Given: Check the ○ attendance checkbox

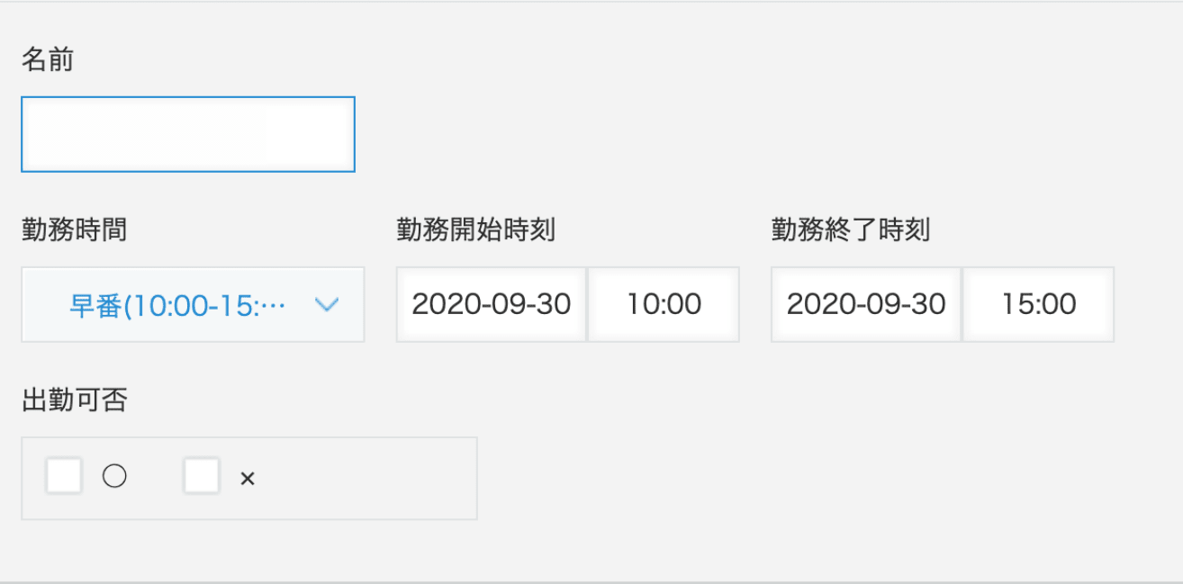Looking at the screenshot, I should [64, 476].
